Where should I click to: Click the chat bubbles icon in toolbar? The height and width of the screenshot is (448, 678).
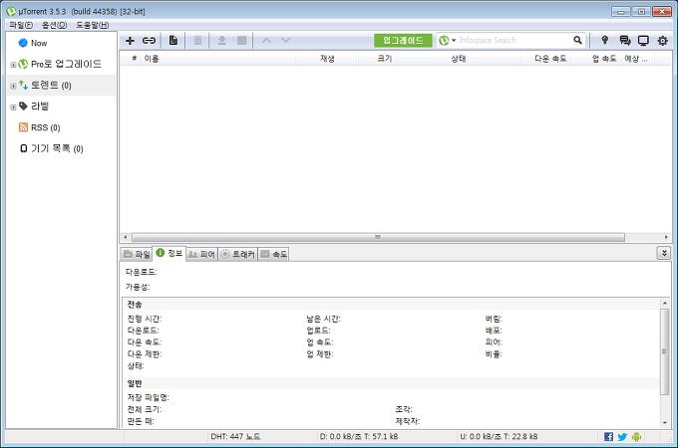(625, 41)
